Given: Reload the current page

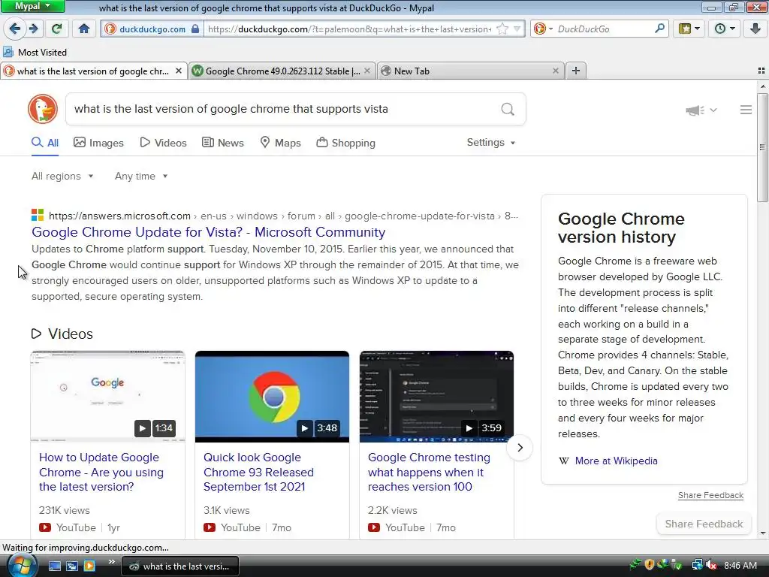Looking at the screenshot, I should click(x=56, y=29).
